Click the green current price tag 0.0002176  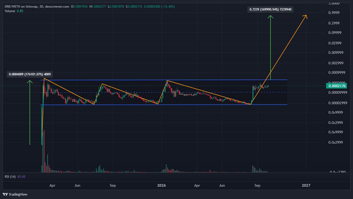pyautogui.click(x=337, y=86)
